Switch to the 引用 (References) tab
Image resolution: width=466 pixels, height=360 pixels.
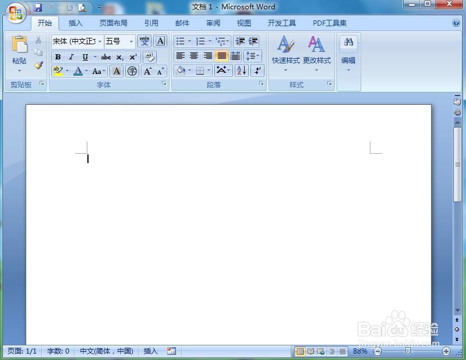pos(151,23)
